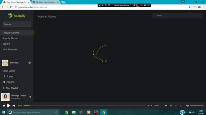Open the Chrome menu dots
The height and width of the screenshot is (115, 206).
[x=204, y=7]
